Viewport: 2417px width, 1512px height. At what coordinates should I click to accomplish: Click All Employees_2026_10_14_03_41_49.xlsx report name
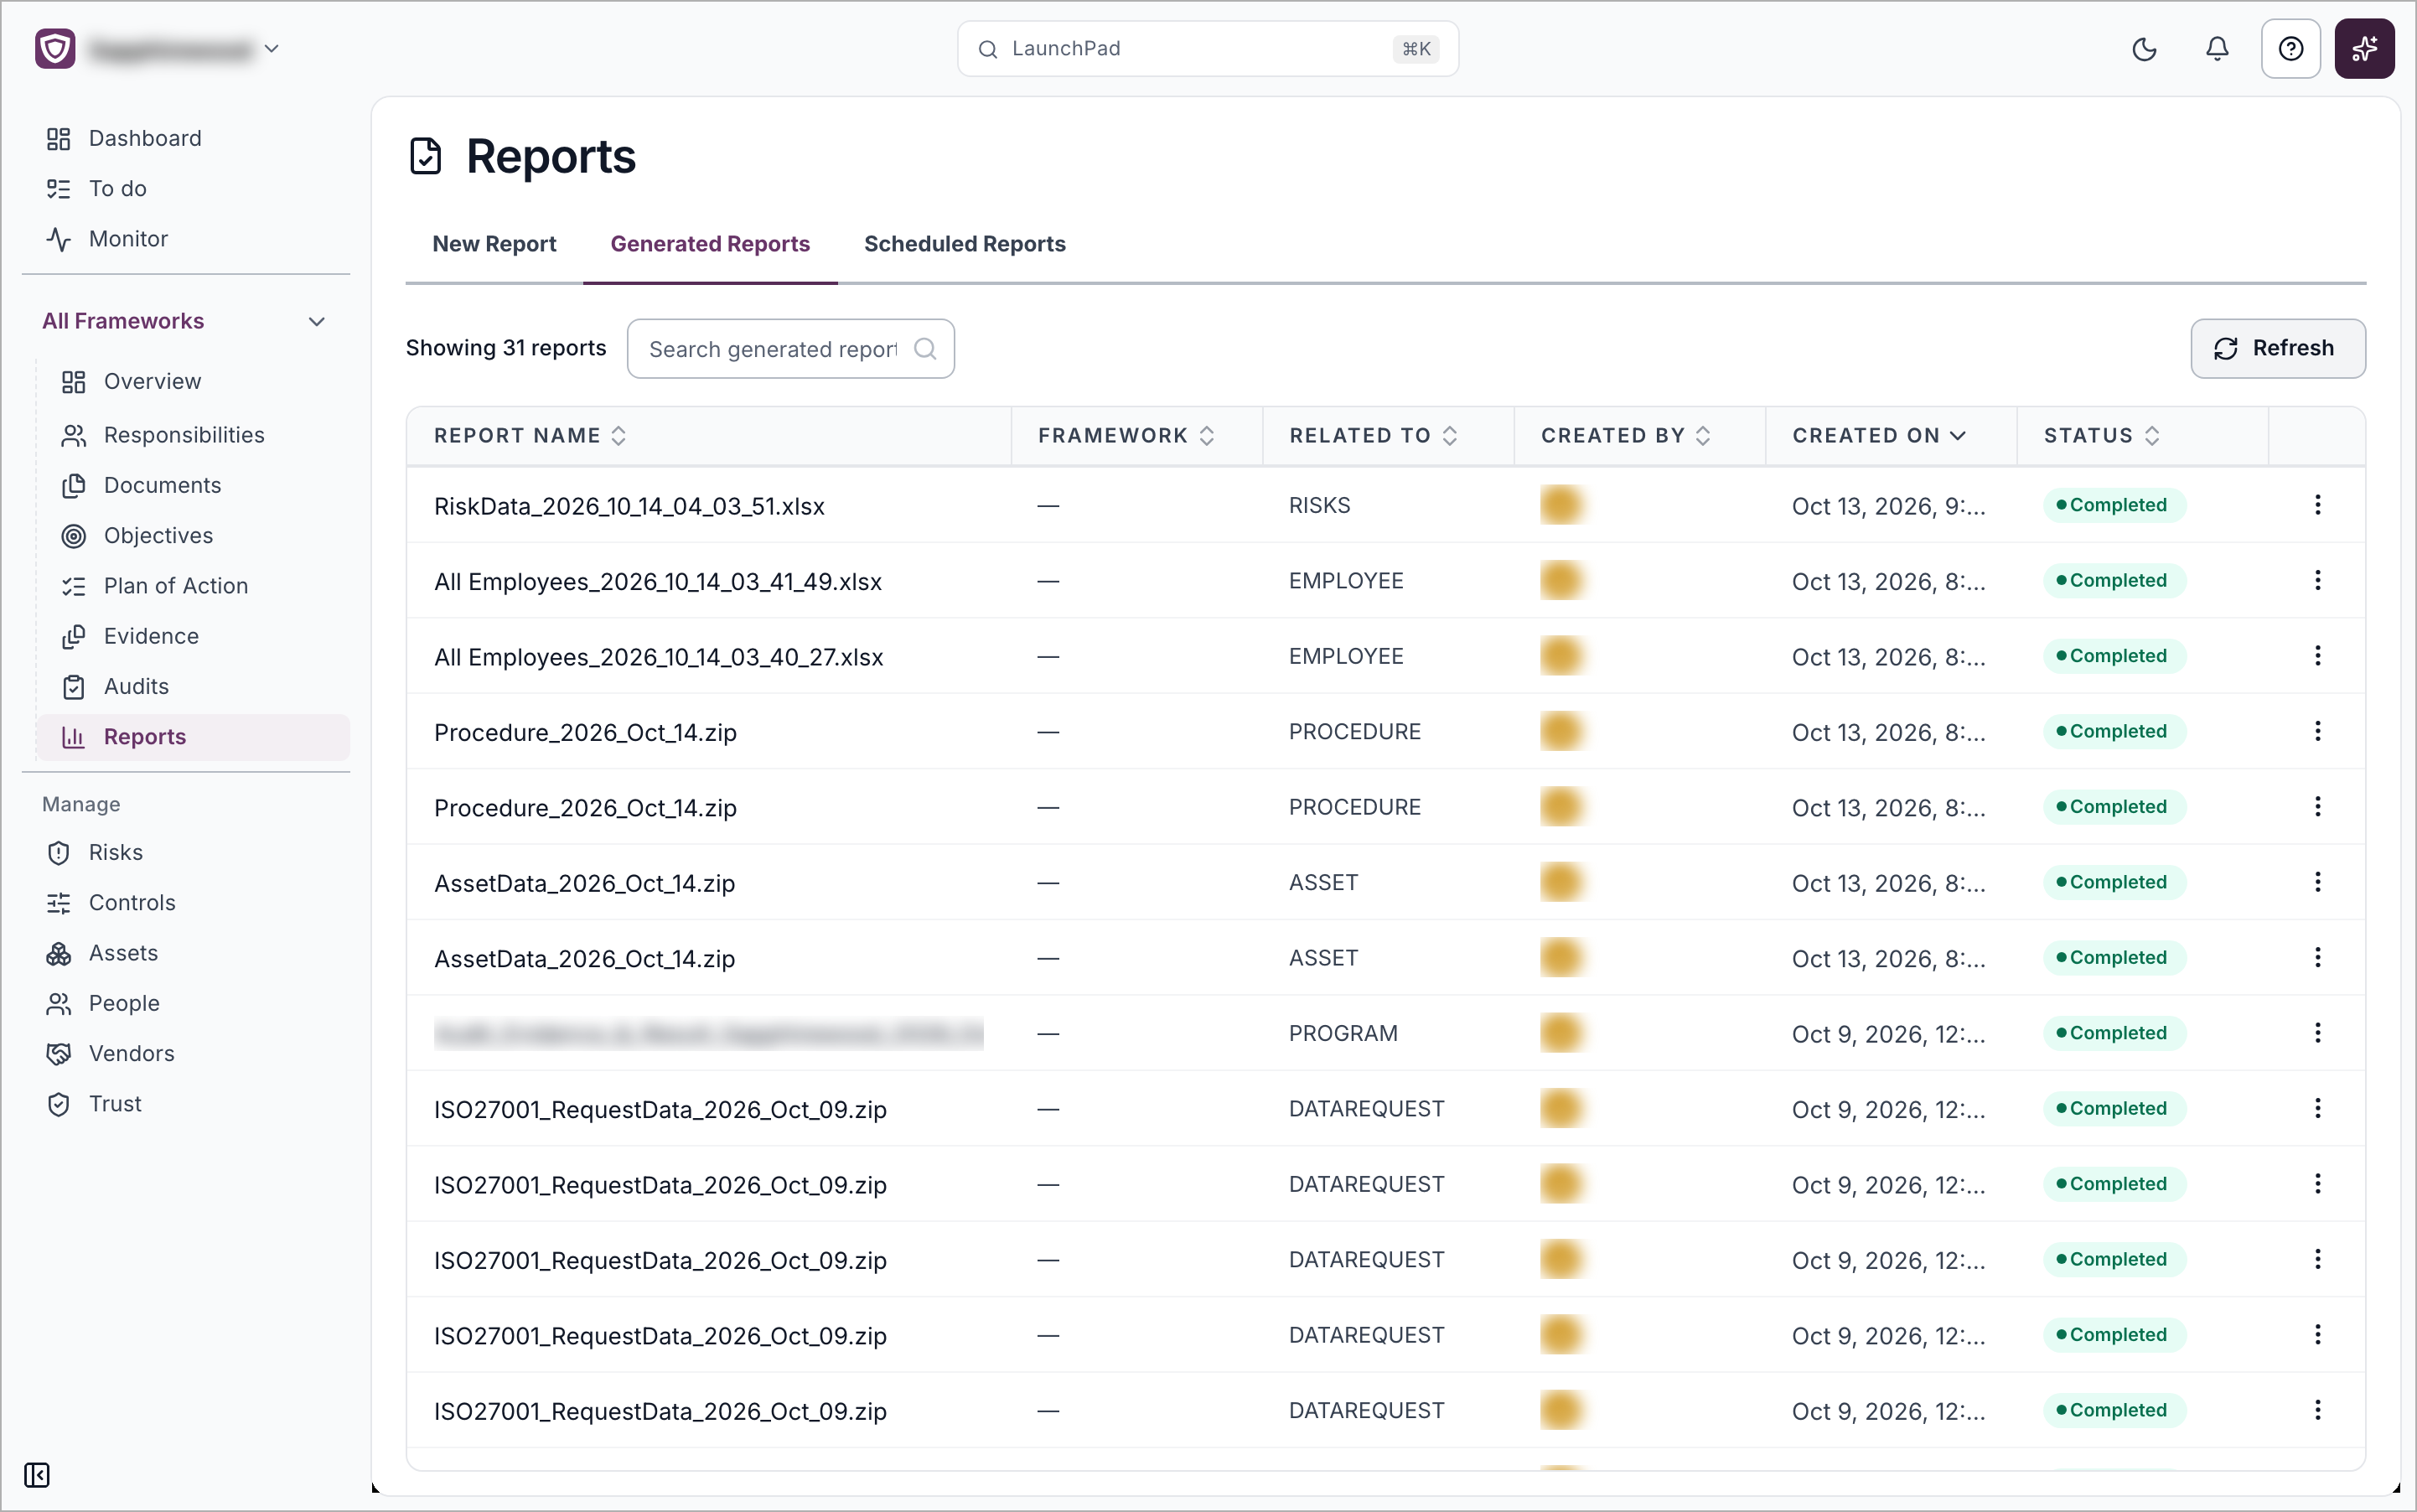[658, 582]
